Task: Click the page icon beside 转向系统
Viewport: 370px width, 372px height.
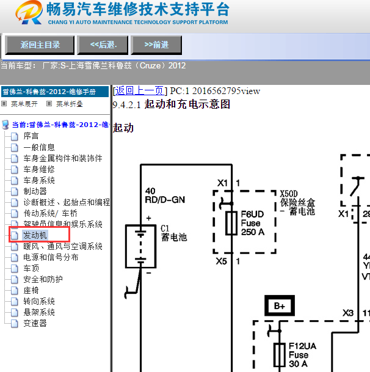Action: pyautogui.click(x=15, y=302)
